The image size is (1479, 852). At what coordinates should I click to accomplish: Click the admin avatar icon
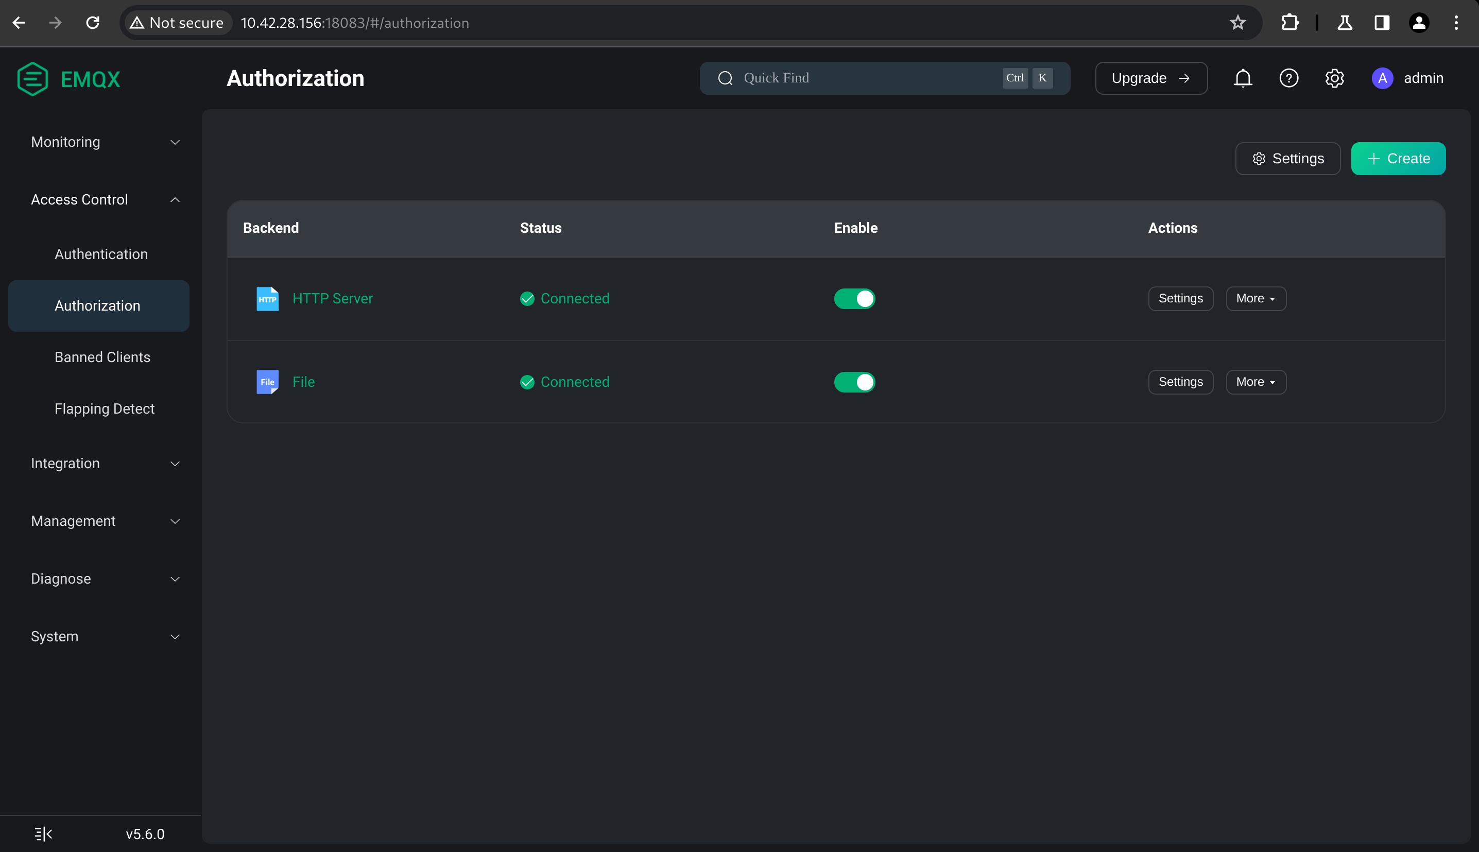(1382, 78)
